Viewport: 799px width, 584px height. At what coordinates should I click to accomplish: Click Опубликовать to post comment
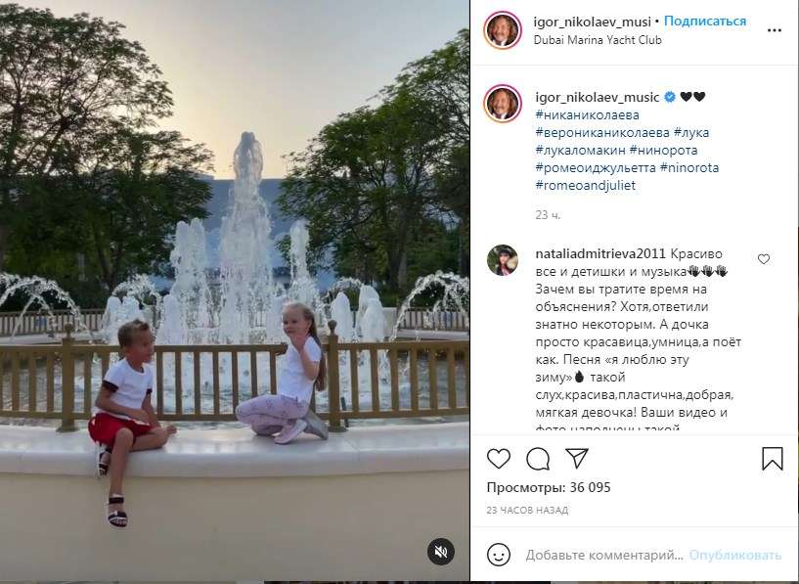tap(734, 555)
